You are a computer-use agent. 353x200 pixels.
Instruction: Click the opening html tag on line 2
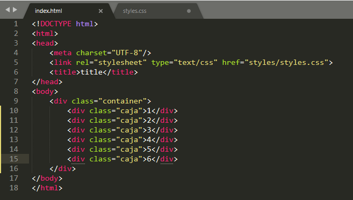click(x=45, y=33)
